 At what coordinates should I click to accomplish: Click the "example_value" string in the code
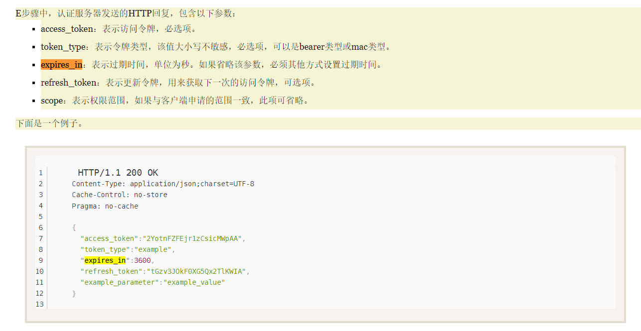[194, 282]
